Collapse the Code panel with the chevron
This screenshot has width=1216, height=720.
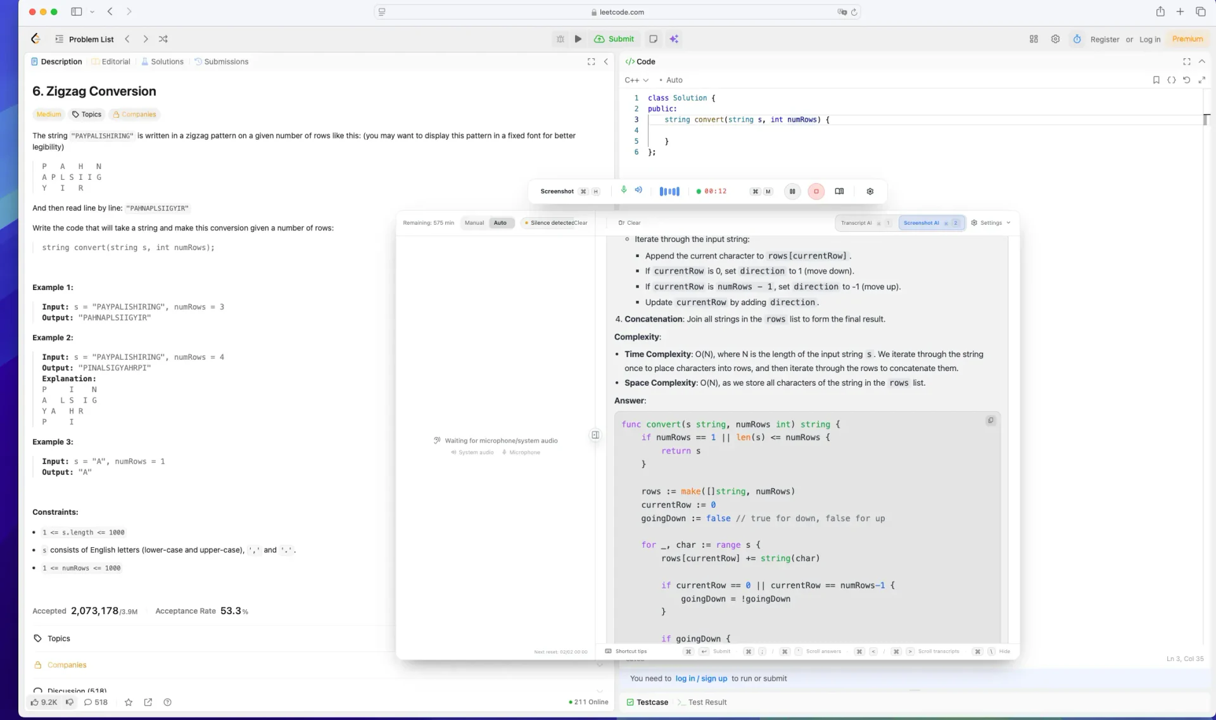click(x=1203, y=61)
